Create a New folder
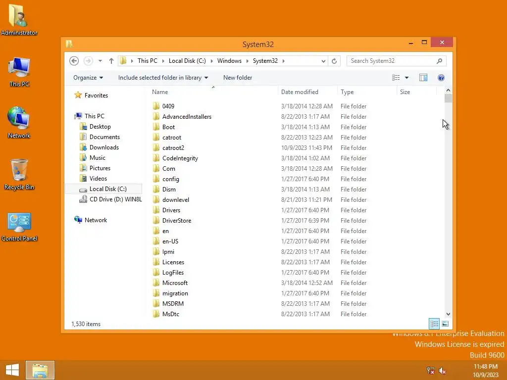Image resolution: width=507 pixels, height=380 pixels. tap(238, 78)
